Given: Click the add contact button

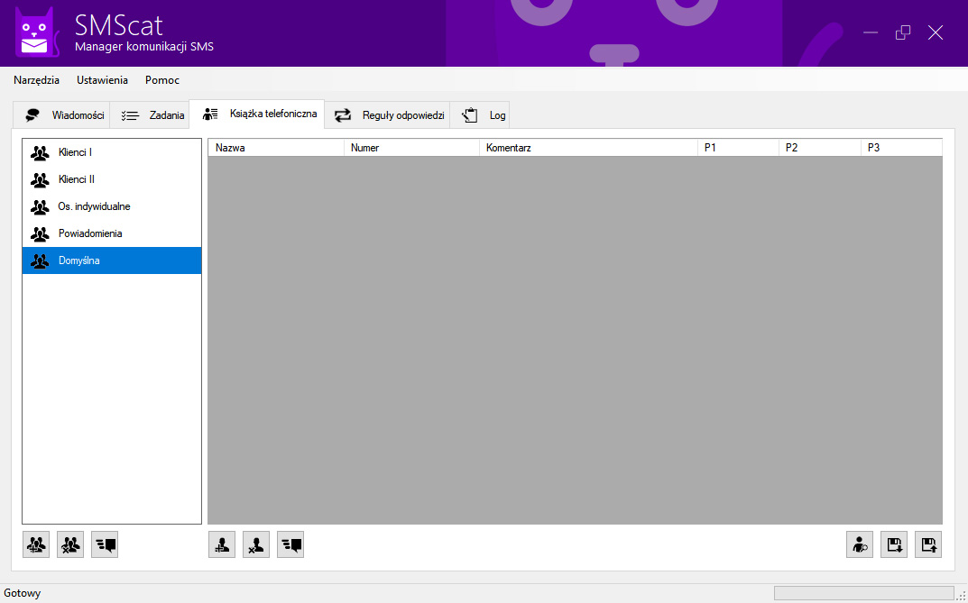Looking at the screenshot, I should (222, 544).
